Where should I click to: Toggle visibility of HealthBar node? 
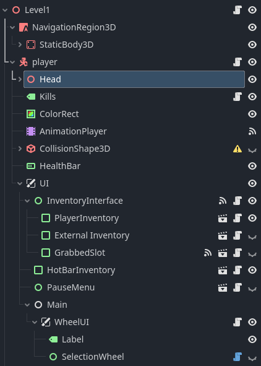point(252,166)
